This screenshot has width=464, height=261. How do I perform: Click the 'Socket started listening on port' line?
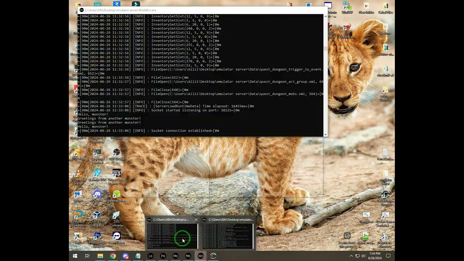pyautogui.click(x=159, y=110)
